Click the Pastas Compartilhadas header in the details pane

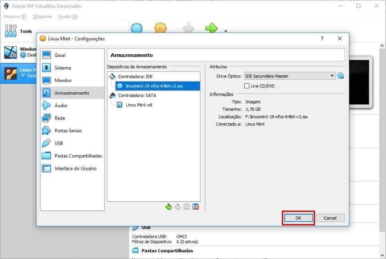pos(167,250)
